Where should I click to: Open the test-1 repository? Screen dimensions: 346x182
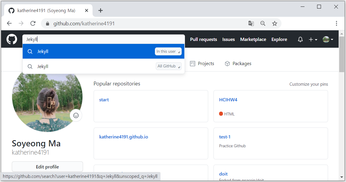click(x=225, y=137)
